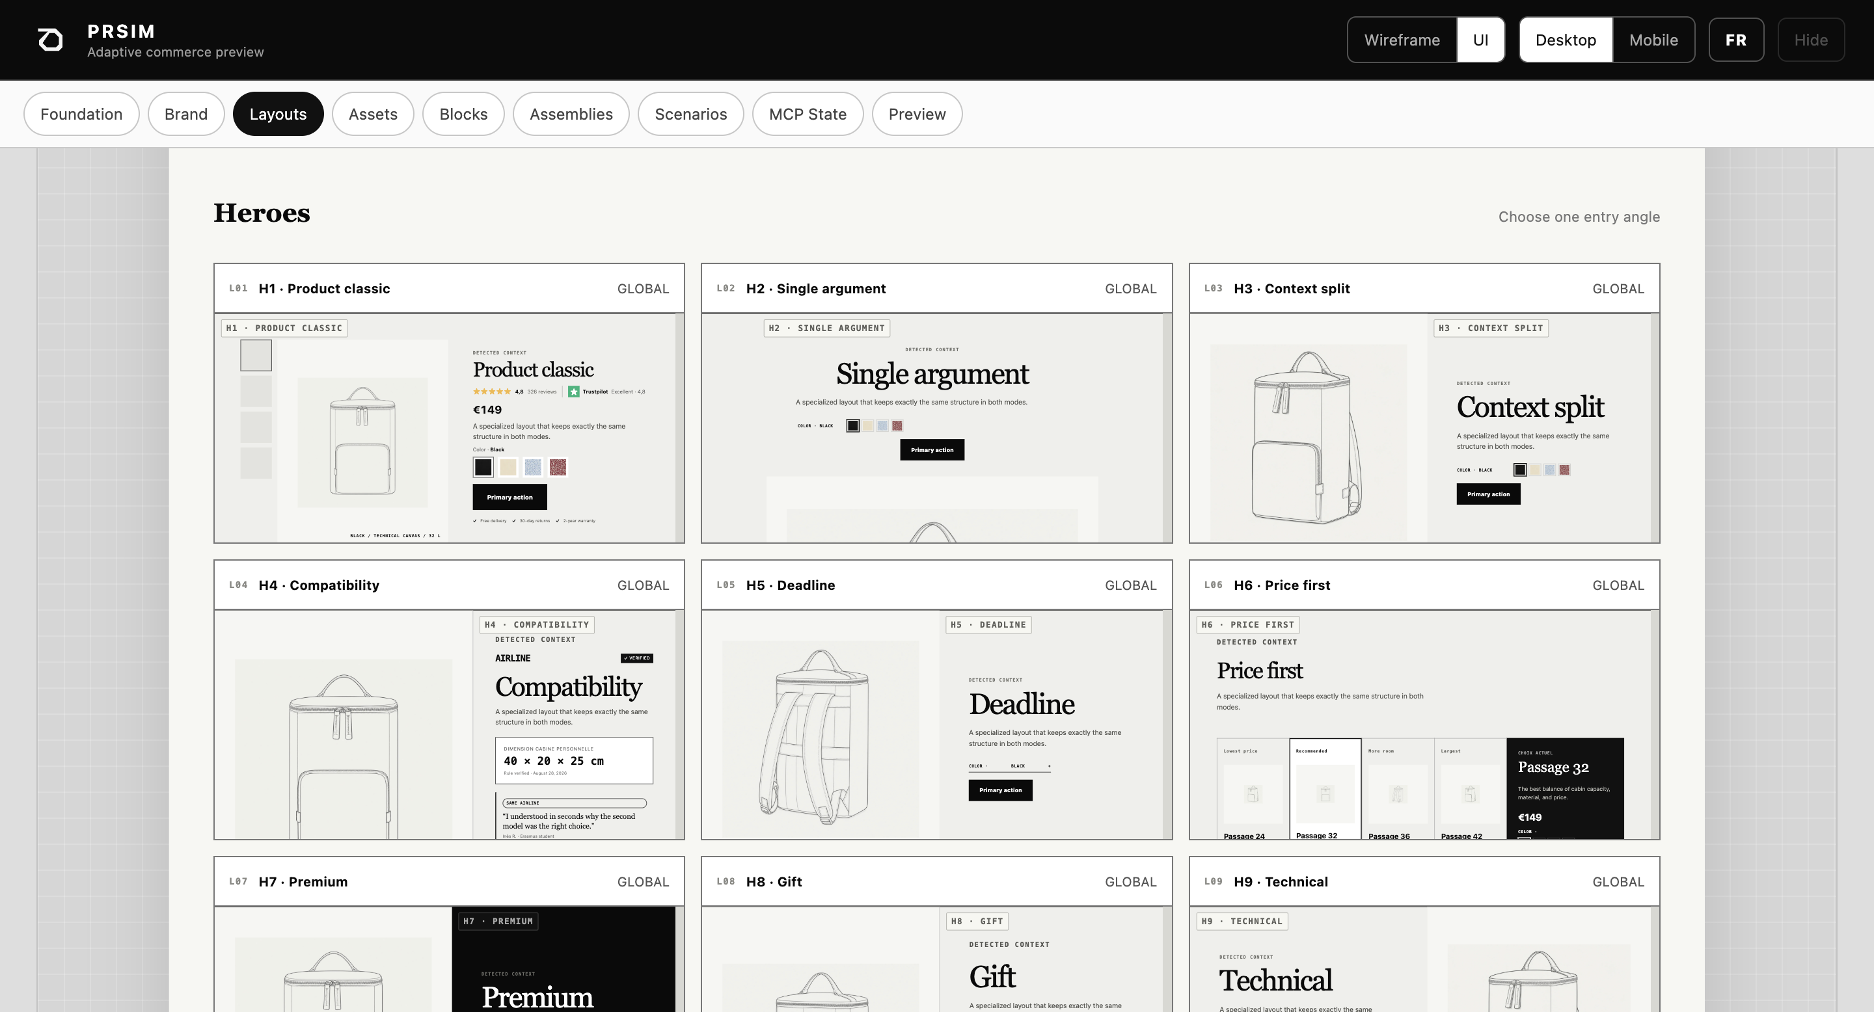Click Heroes section heading
This screenshot has width=1874, height=1012.
[x=262, y=213]
